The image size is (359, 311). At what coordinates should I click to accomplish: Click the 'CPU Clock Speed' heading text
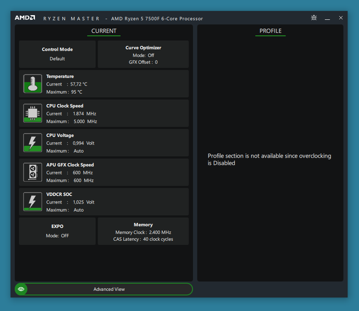(65, 106)
